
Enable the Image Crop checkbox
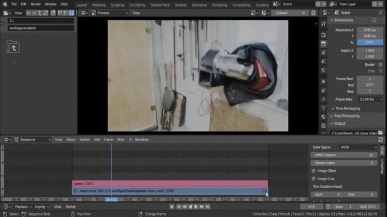pyautogui.click(x=313, y=178)
